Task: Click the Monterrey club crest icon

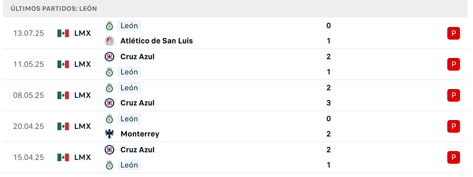Action: [x=109, y=134]
